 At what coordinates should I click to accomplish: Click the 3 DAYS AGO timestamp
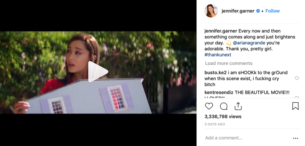click(215, 124)
